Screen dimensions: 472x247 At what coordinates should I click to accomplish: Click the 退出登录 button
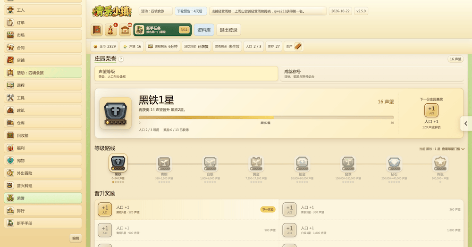click(x=228, y=30)
